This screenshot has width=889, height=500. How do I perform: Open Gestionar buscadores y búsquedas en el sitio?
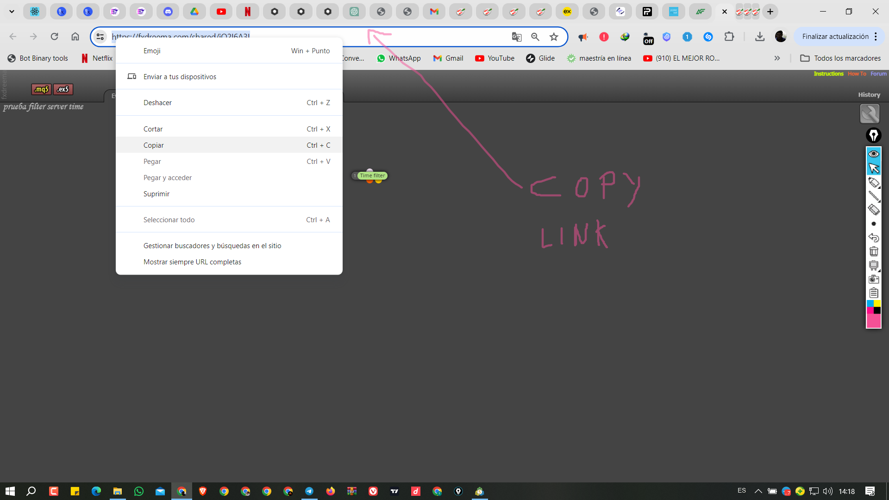[x=229, y=245]
